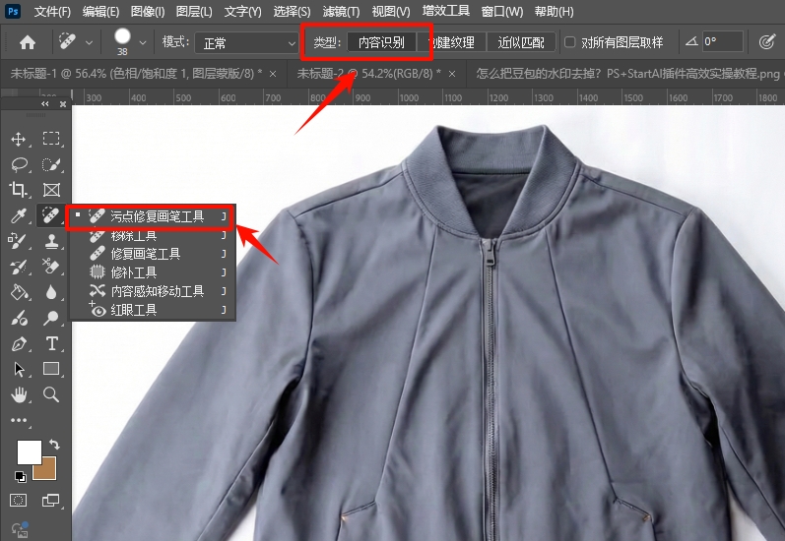
Task: Select the Hand tool
Action: 19,394
